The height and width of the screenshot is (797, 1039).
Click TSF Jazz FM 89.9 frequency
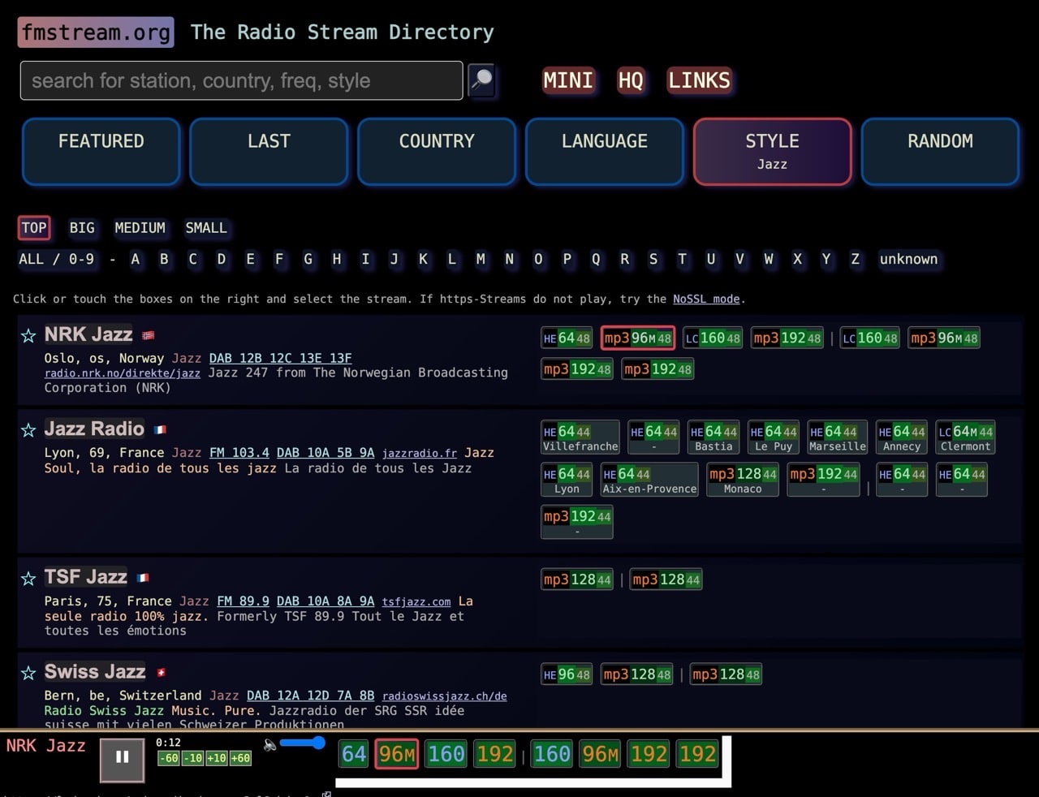pyautogui.click(x=244, y=601)
